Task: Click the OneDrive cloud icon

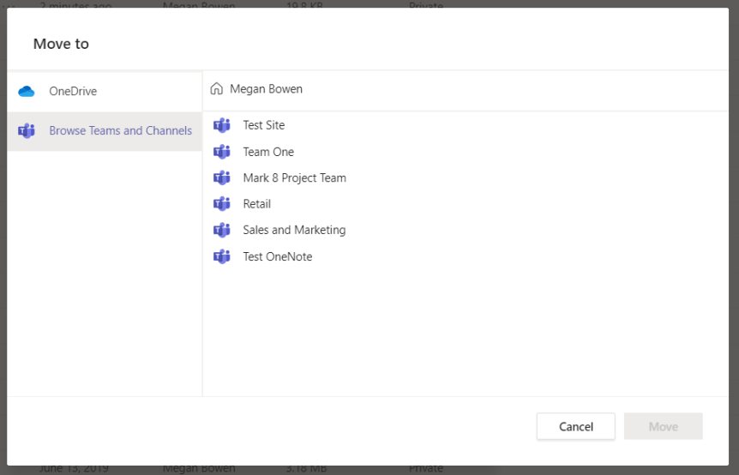Action: pyautogui.click(x=27, y=92)
